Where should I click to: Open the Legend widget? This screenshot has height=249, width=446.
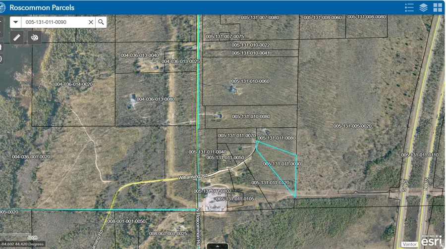click(409, 8)
